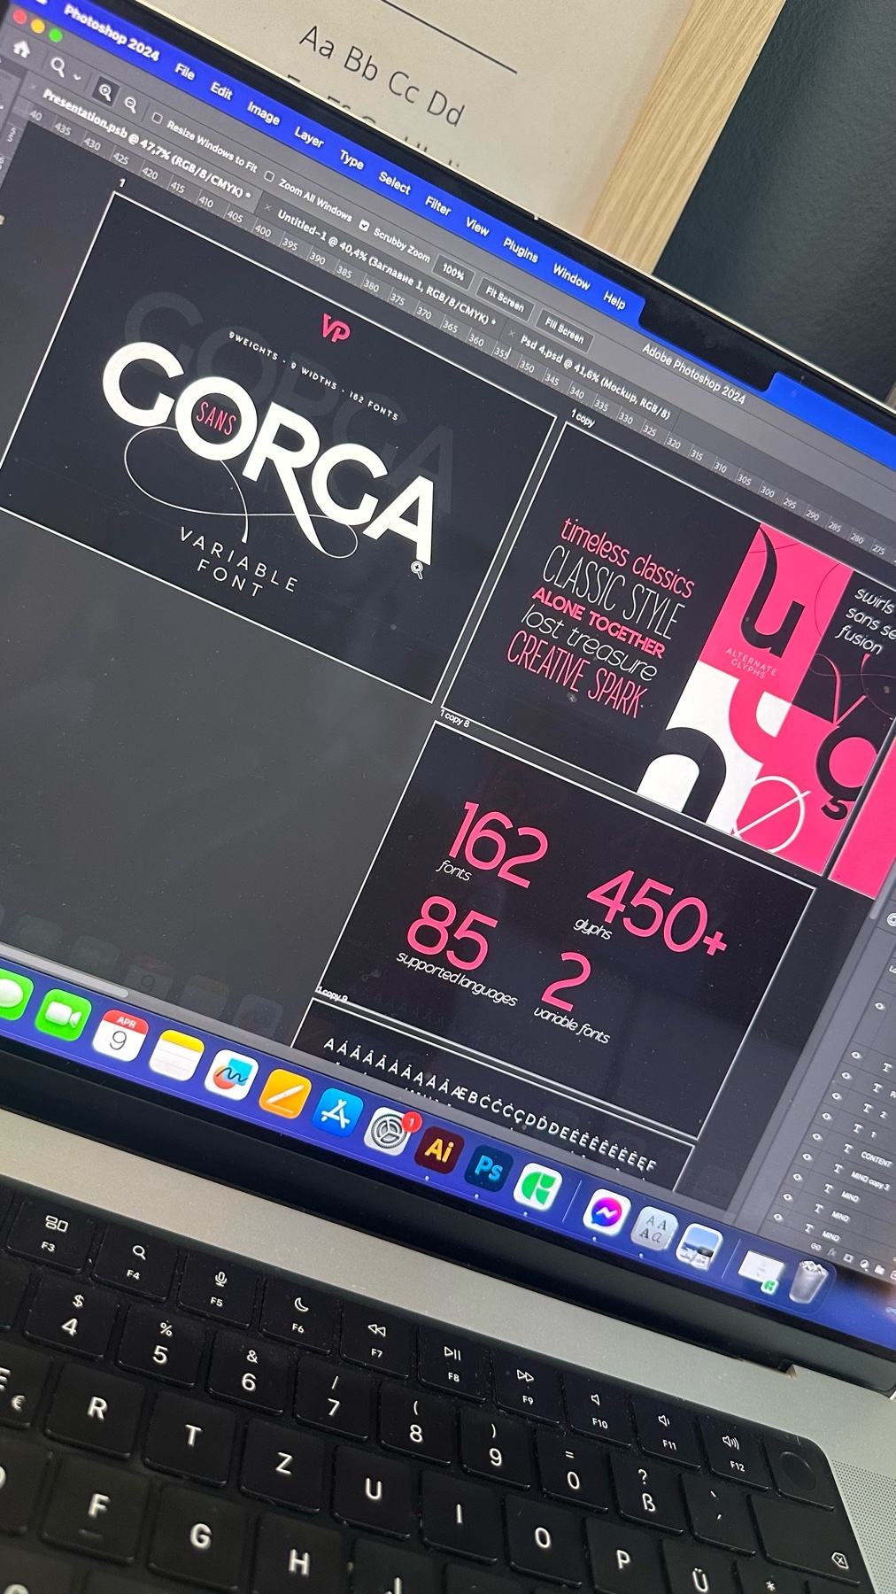Open the Help menu
This screenshot has width=896, height=1594.
(614, 300)
